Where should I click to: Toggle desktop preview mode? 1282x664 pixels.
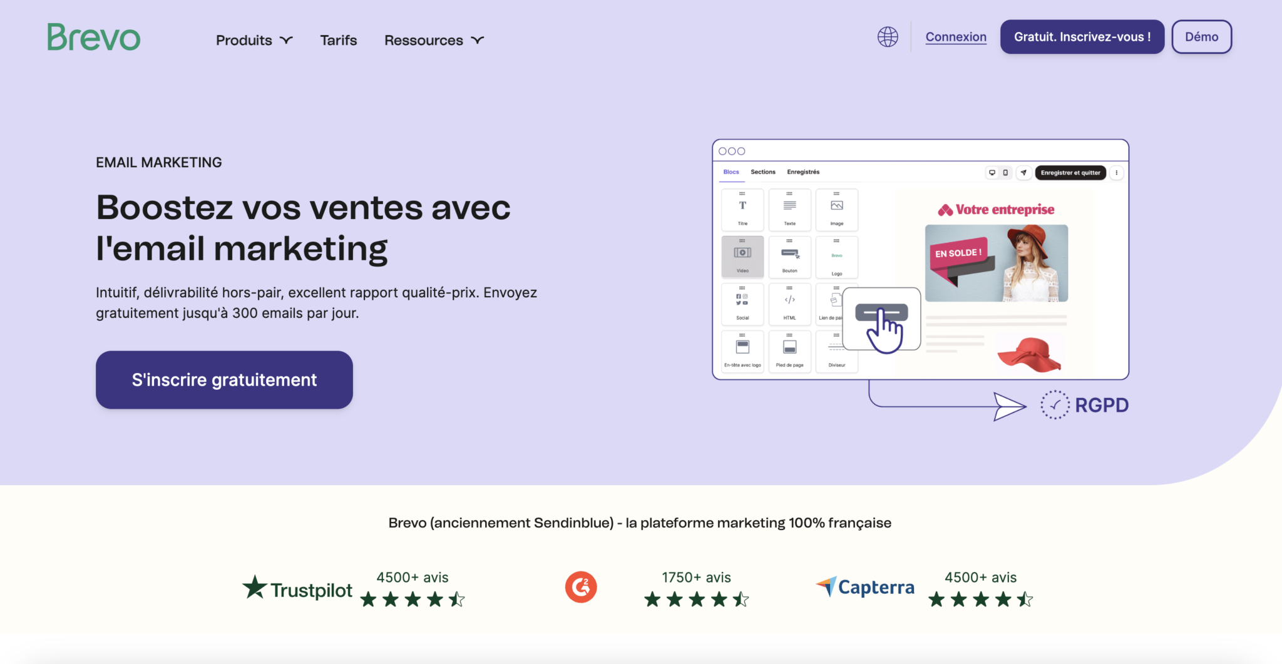pyautogui.click(x=993, y=173)
